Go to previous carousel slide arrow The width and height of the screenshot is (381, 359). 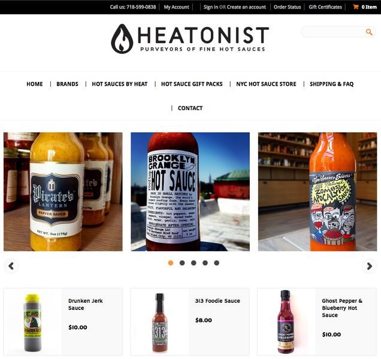coord(11,266)
